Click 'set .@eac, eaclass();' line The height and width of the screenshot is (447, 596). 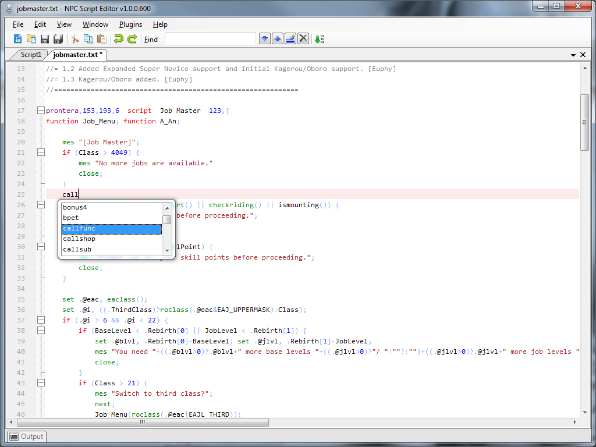tap(105, 299)
